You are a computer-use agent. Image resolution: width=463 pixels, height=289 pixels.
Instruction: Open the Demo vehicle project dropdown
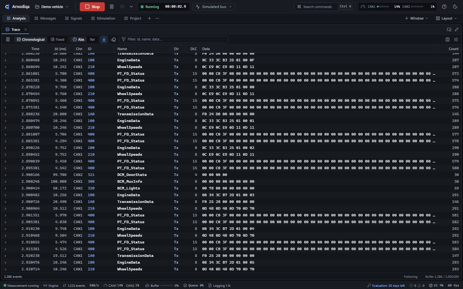pyautogui.click(x=52, y=6)
